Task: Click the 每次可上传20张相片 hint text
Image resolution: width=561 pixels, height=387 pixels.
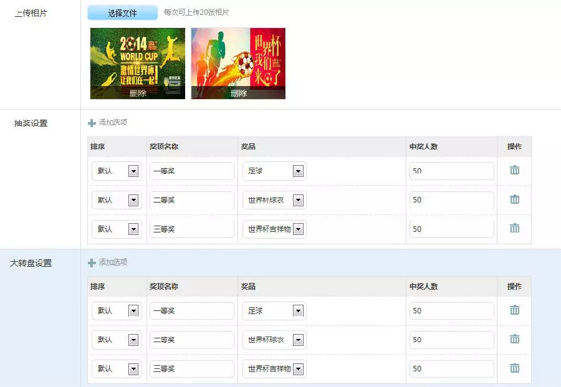Action: 196,12
